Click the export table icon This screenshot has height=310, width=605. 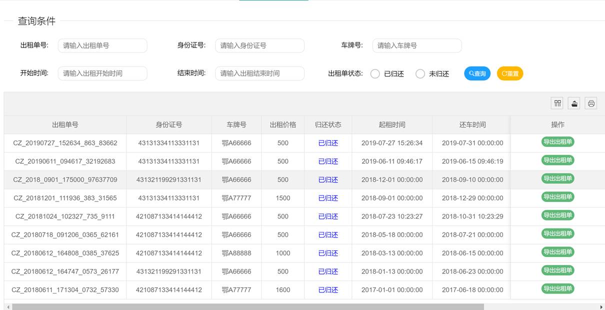574,103
